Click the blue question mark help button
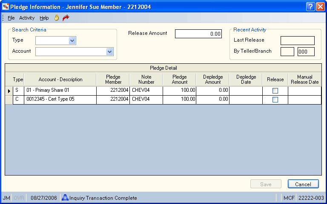The width and height of the screenshot is (327, 204). [310, 7]
